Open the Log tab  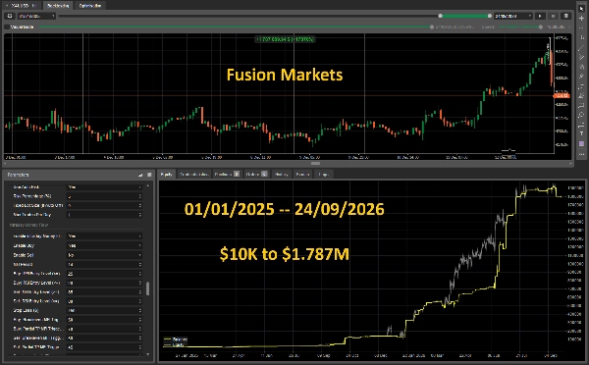pyautogui.click(x=323, y=175)
